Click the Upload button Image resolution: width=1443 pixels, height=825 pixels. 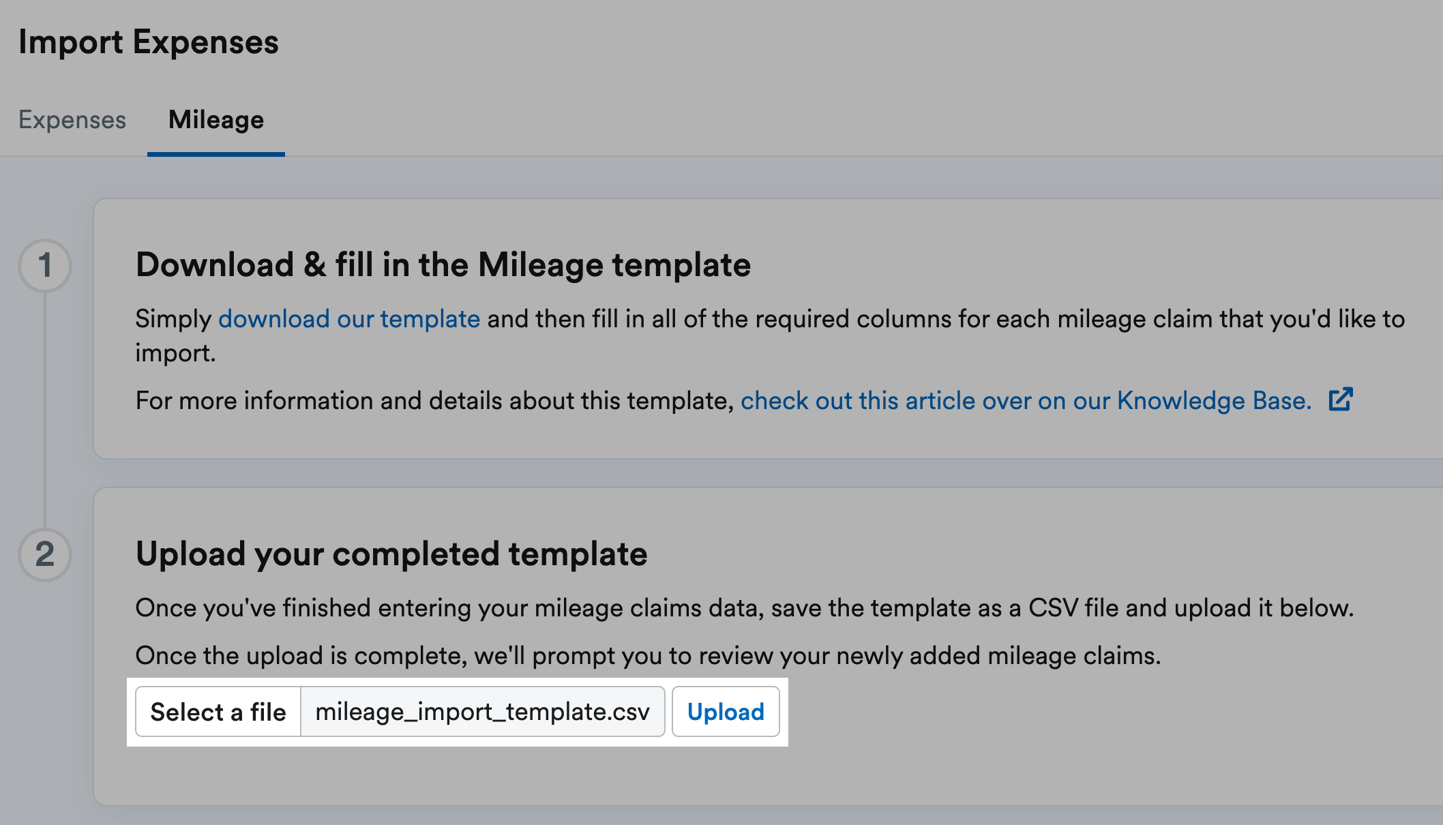[x=726, y=712]
